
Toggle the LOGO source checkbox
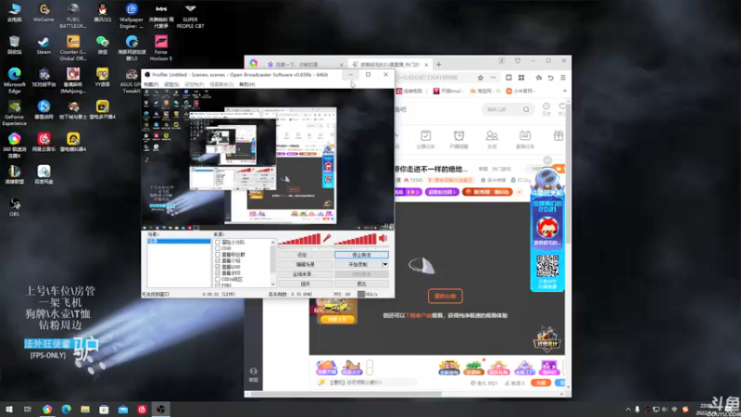point(218,267)
